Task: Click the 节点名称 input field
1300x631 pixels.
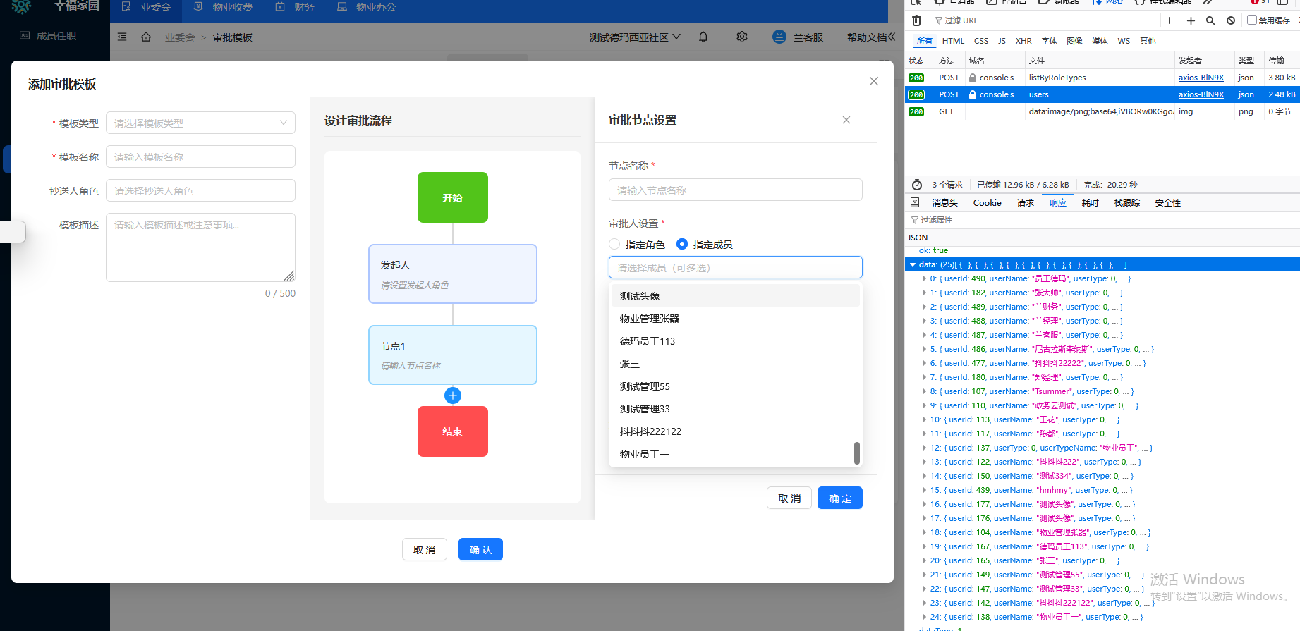Action: click(x=735, y=190)
